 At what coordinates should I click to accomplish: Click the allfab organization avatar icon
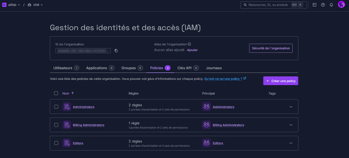(x=4, y=5)
